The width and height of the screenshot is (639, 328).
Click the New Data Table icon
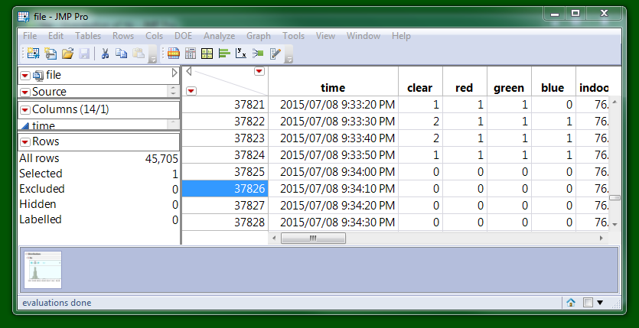33,54
